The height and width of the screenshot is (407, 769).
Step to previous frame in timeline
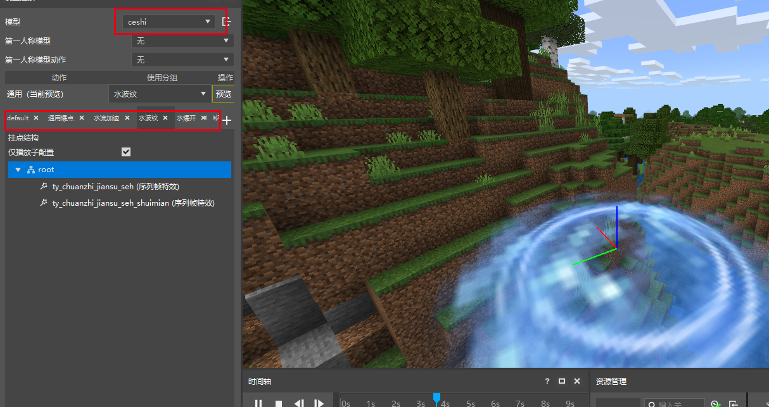[299, 403]
